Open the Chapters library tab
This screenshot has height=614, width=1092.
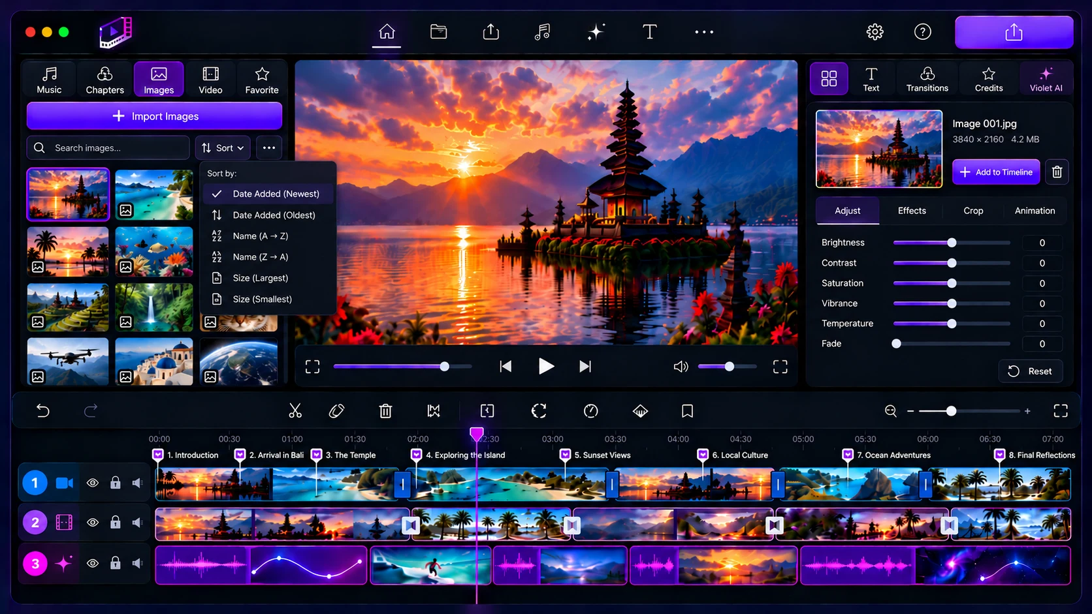click(x=104, y=80)
